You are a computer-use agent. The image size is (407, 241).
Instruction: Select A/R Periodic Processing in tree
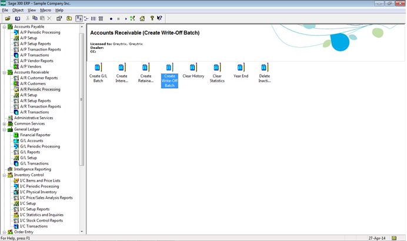[x=40, y=89]
